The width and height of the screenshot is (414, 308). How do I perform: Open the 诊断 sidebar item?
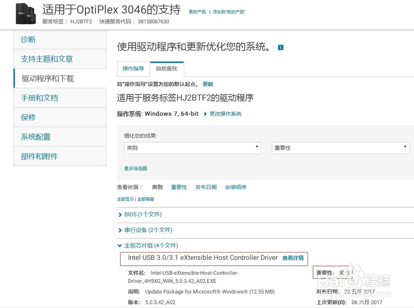click(x=60, y=39)
